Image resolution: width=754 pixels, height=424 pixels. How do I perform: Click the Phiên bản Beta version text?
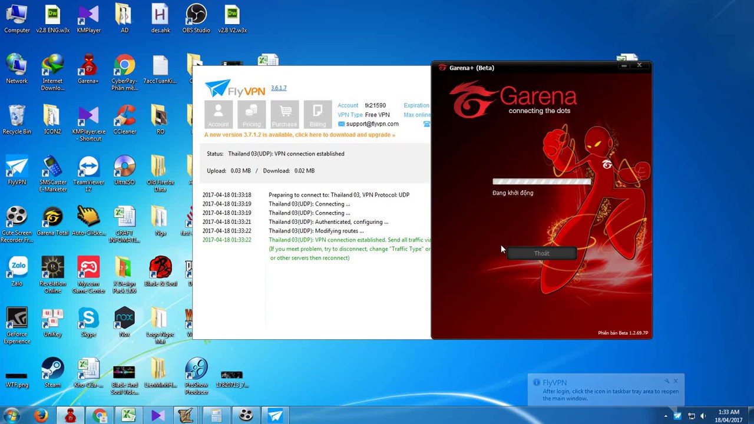(x=623, y=333)
